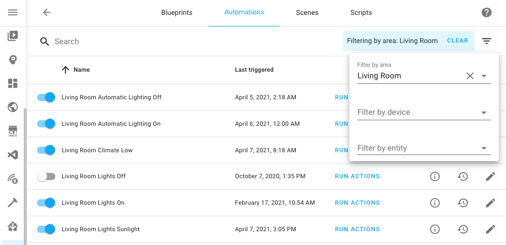Enable the Living Room Lights Off automation
The height and width of the screenshot is (245, 506).
[46, 177]
